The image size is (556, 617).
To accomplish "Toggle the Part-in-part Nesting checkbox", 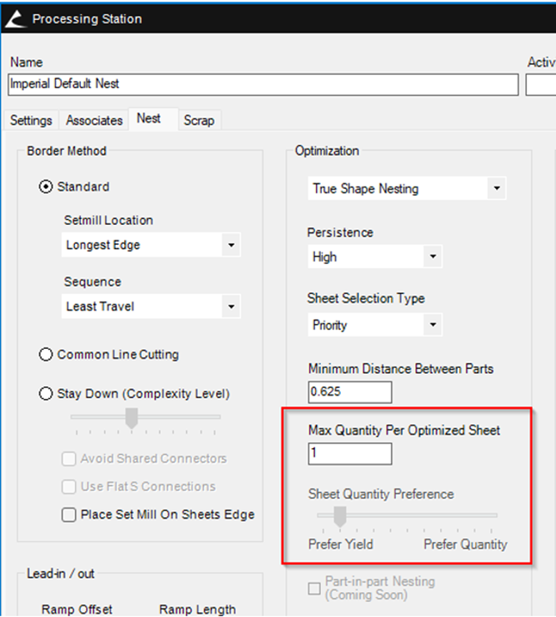I will pyautogui.click(x=314, y=589).
